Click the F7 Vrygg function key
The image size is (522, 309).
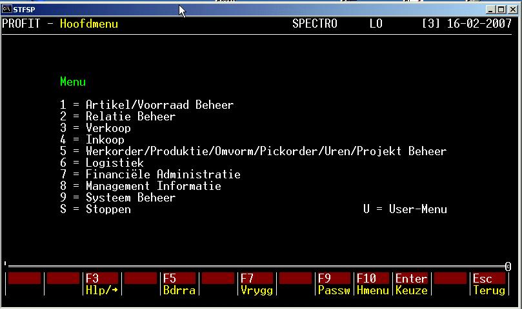pos(257,284)
